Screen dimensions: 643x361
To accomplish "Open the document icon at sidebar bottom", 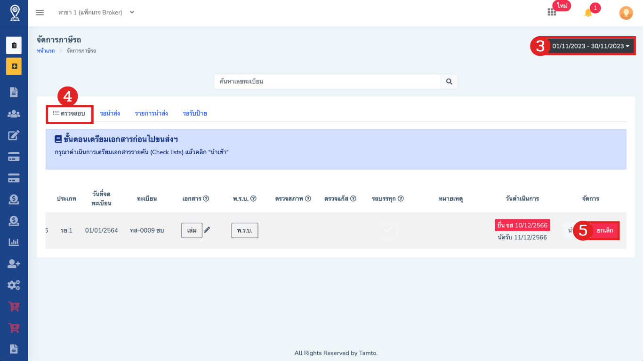I will [x=14, y=349].
